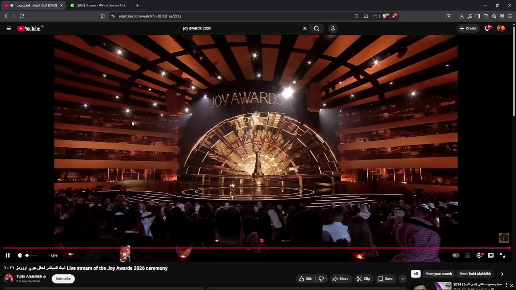Open tab search window icon
Screen dimensions: 516x290
[449, 16]
